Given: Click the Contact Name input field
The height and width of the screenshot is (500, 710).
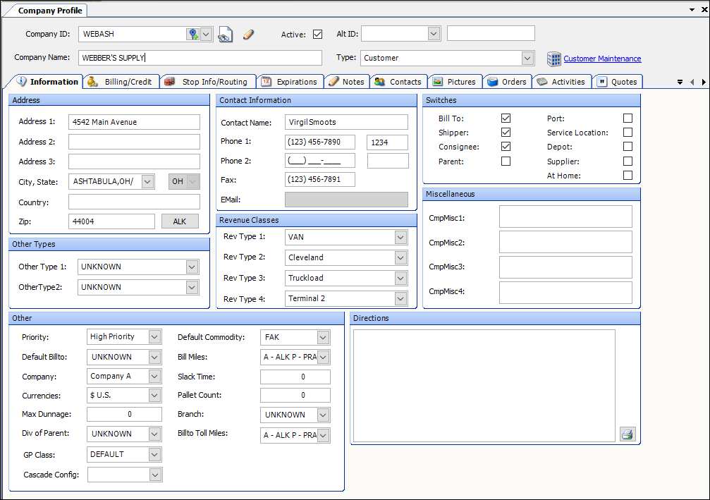Looking at the screenshot, I should click(x=346, y=123).
